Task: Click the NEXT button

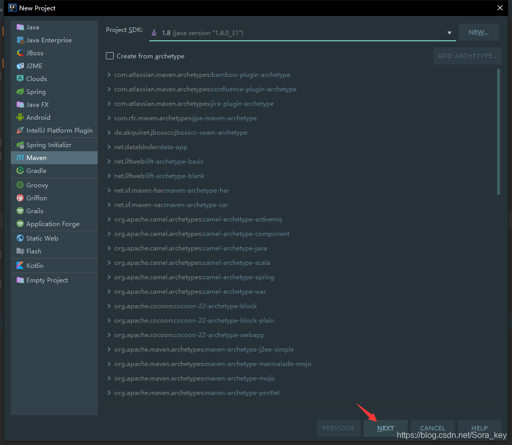Action: point(385,428)
